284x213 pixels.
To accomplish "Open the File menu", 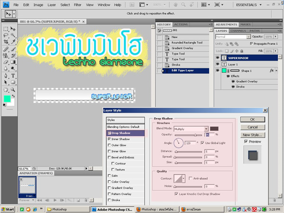I will point(16,5).
